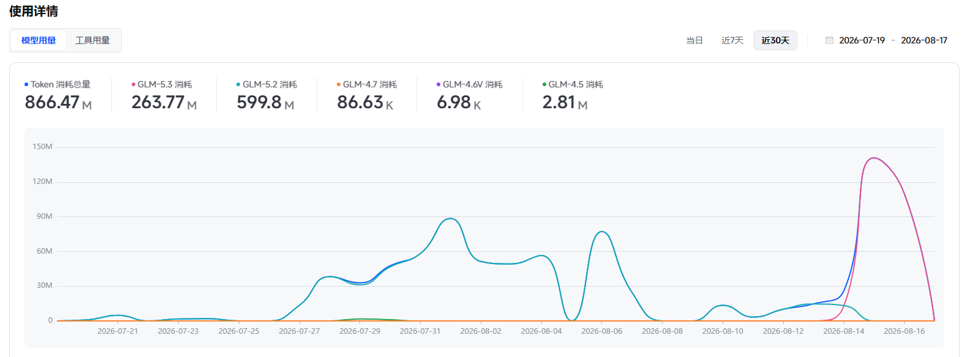
Task: Click the purple GLM-4.6V legend dot
Action: [438, 84]
